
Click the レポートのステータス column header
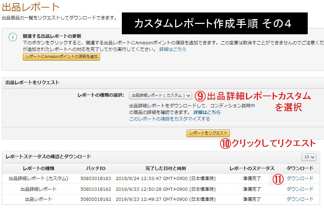[x=252, y=169]
